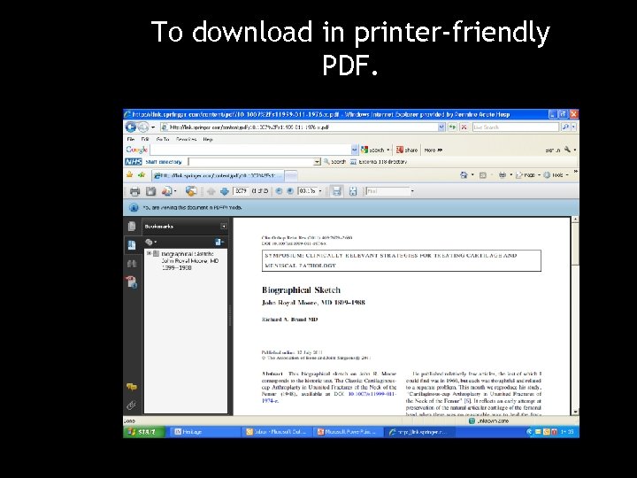Click the NHS toolbar Search button
The width and height of the screenshot is (637, 478).
pyautogui.click(x=334, y=162)
